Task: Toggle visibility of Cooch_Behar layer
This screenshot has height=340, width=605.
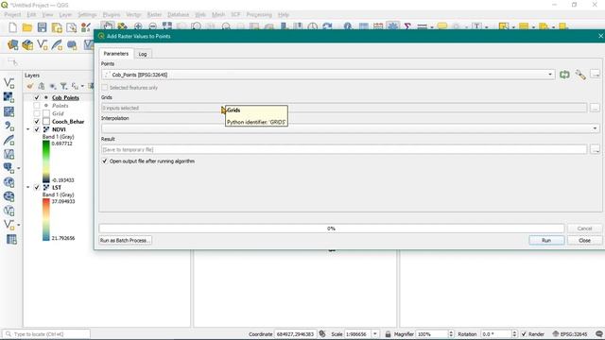Action: [37, 122]
